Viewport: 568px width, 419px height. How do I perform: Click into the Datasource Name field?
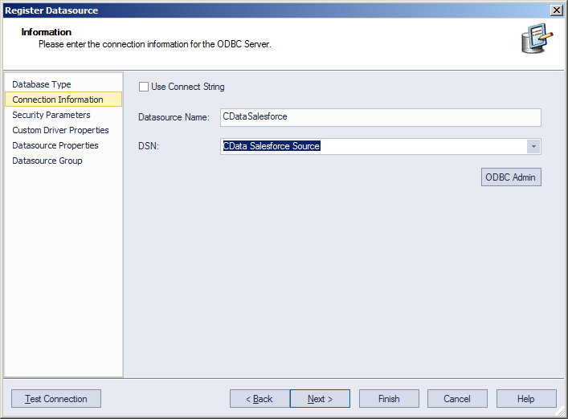pos(380,117)
